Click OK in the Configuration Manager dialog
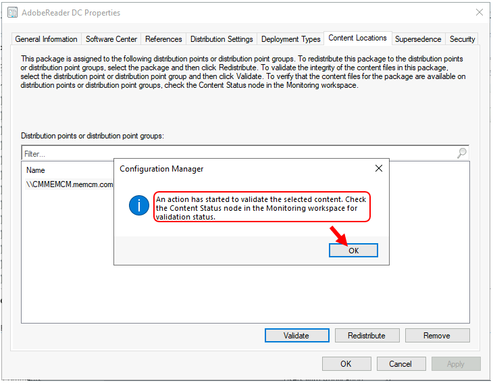Viewport: 493px width, 383px height. tap(353, 251)
